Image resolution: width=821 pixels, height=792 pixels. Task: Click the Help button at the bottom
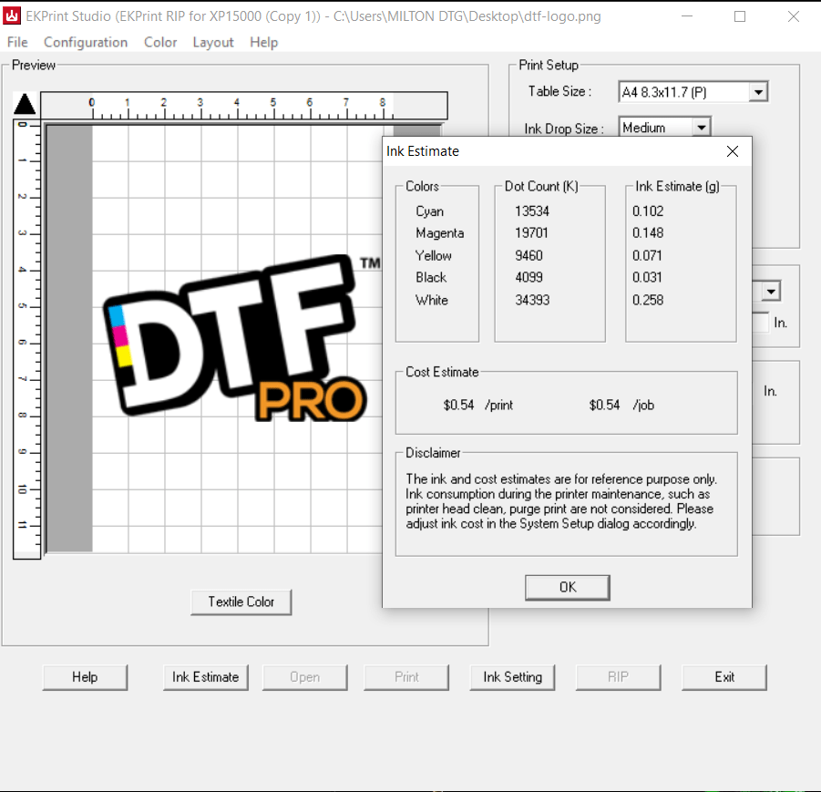85,677
